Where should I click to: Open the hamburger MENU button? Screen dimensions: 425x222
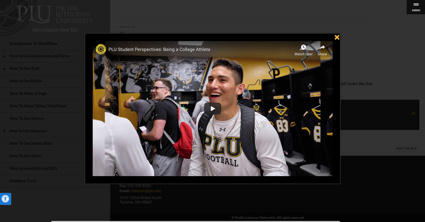[416, 7]
